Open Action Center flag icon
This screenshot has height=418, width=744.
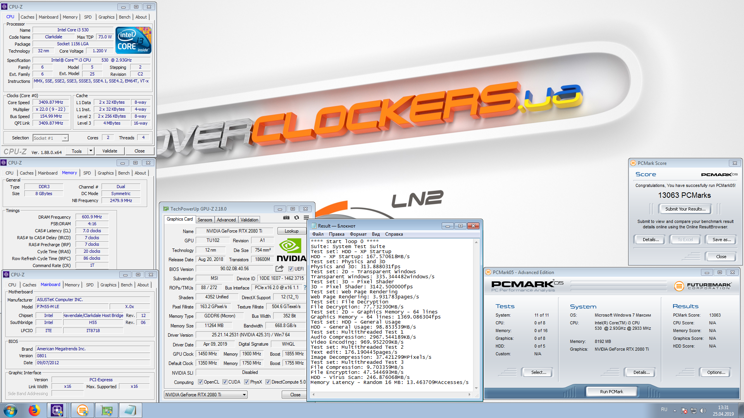684,411
